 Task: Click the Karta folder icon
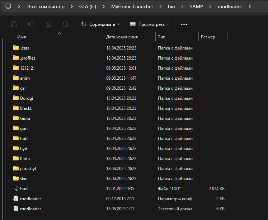point(16,158)
